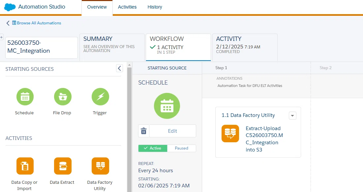Click the Step 1 column header
Image resolution: width=363 pixels, height=192 pixels.
221,68
